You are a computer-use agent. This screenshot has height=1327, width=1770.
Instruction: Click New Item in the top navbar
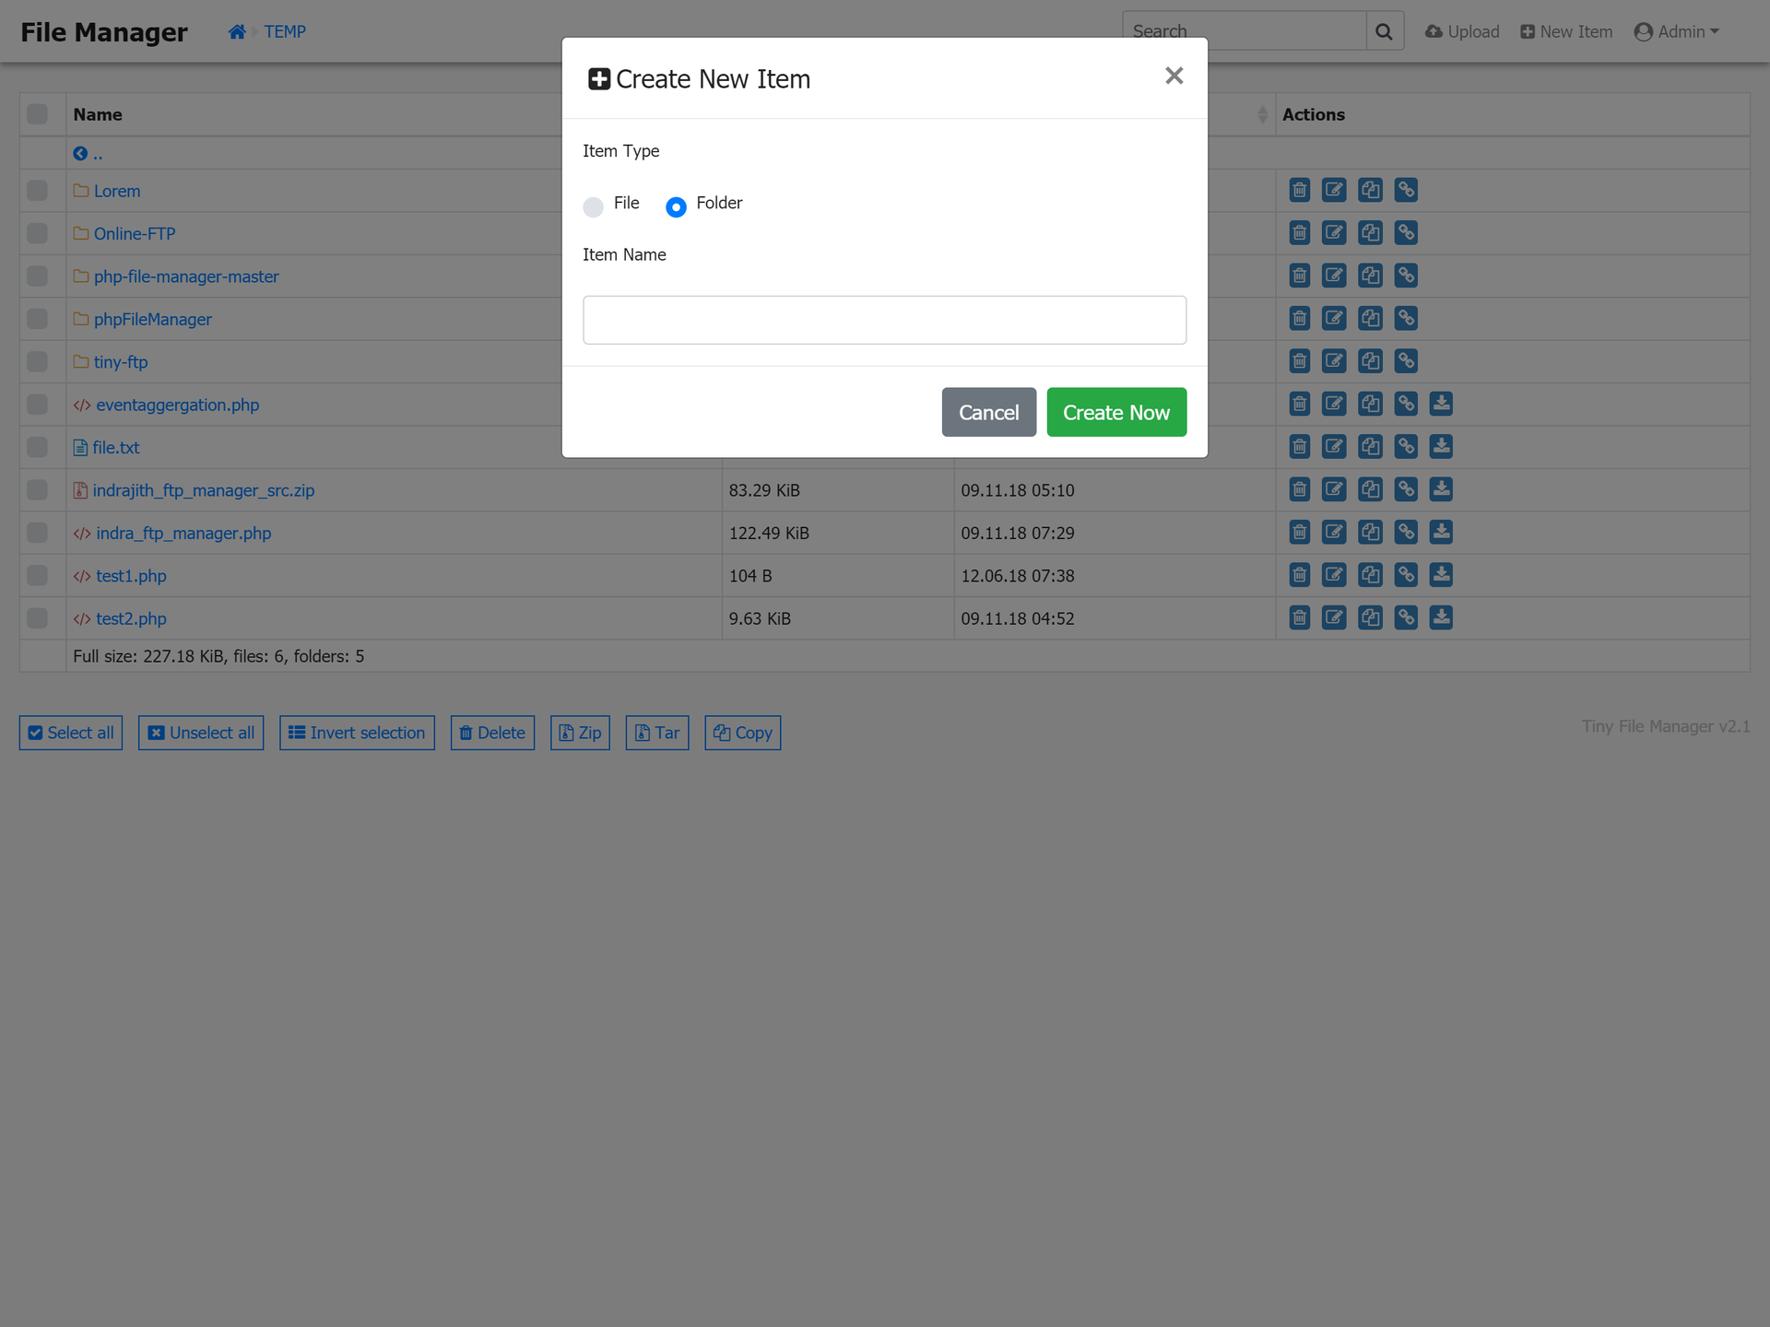click(1566, 31)
